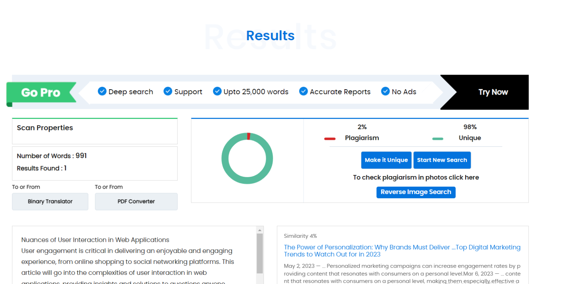Click the Support checkmark icon
The width and height of the screenshot is (563, 284).
tap(168, 91)
